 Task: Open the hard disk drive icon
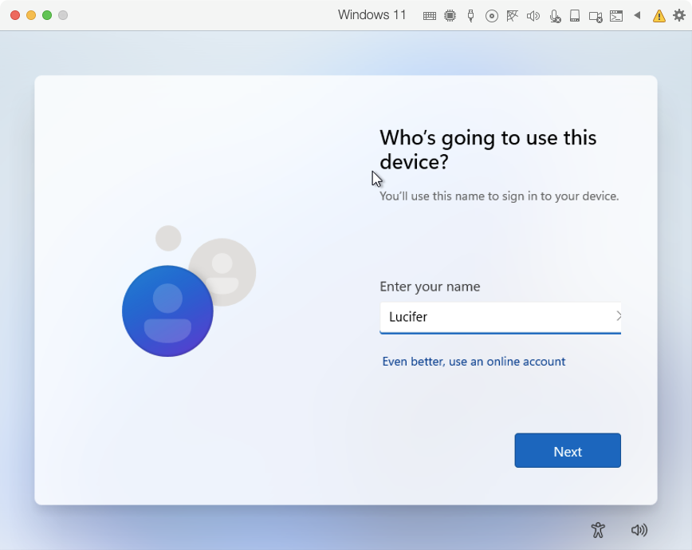575,16
